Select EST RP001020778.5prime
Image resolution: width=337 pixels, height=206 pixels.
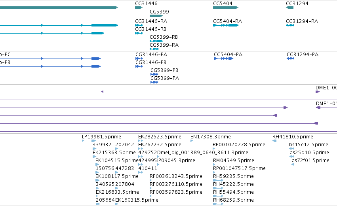[239, 145]
